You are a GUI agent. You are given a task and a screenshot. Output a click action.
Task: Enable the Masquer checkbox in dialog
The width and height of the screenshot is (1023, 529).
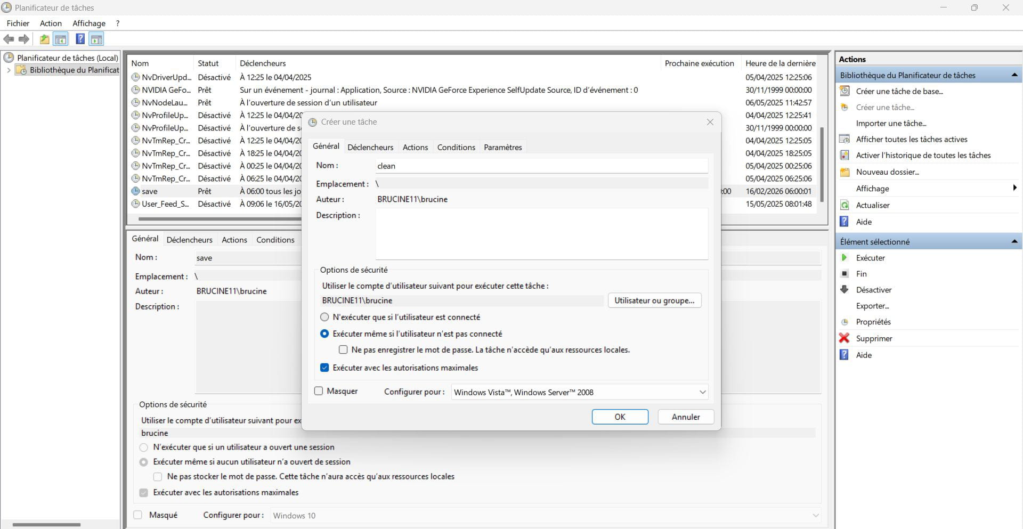tap(319, 391)
